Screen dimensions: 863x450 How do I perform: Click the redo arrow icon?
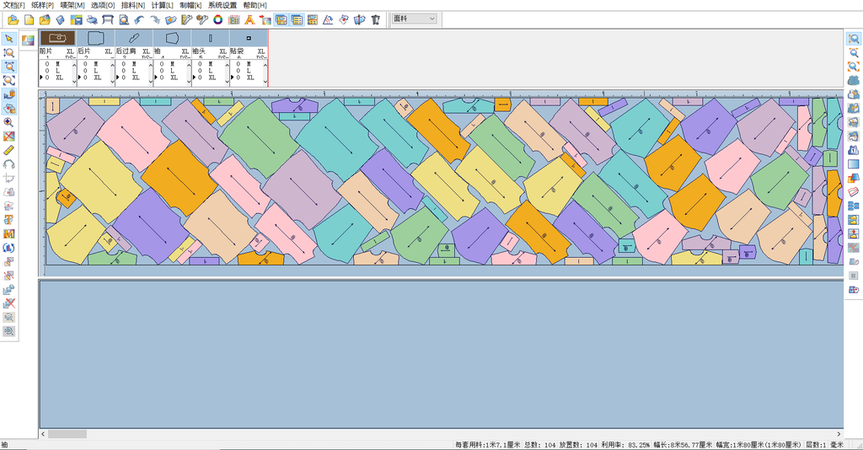[154, 19]
